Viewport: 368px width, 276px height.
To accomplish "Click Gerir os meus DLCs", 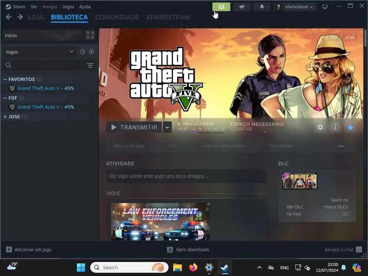I will point(336,207).
